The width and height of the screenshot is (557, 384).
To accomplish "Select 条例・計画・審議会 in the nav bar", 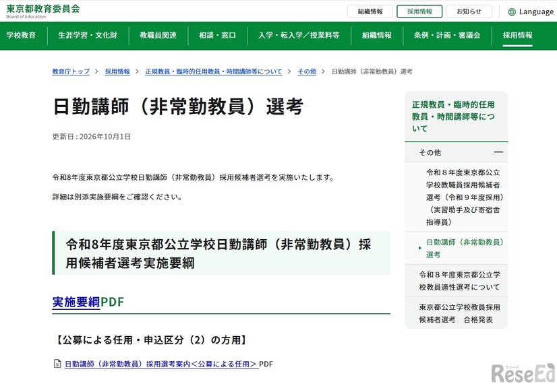I will tap(447, 35).
